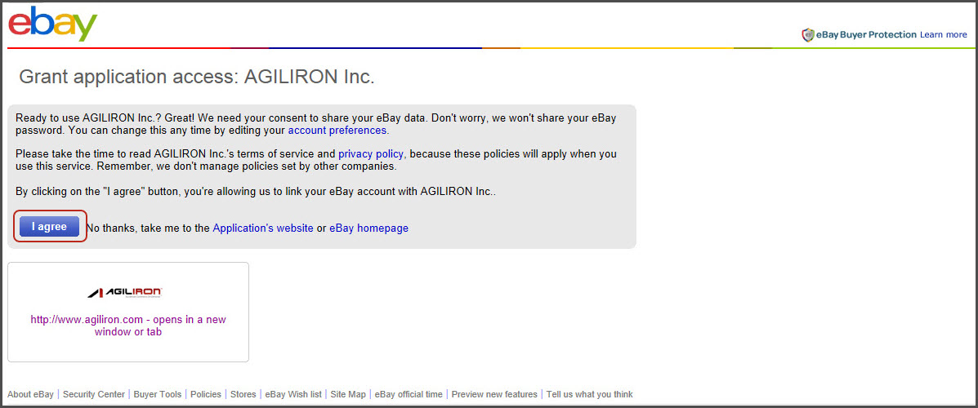978x408 pixels.
Task: Open eBay Wish list footer link
Action: point(293,394)
